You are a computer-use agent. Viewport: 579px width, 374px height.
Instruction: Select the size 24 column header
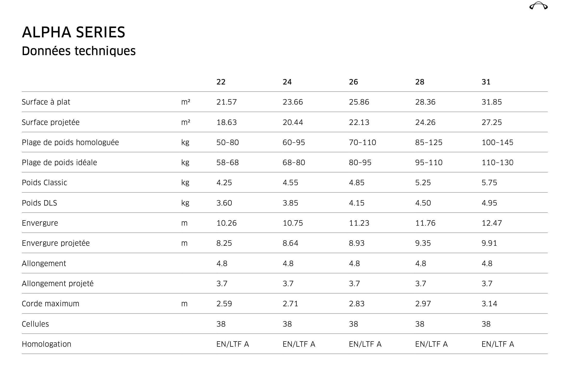click(x=287, y=82)
